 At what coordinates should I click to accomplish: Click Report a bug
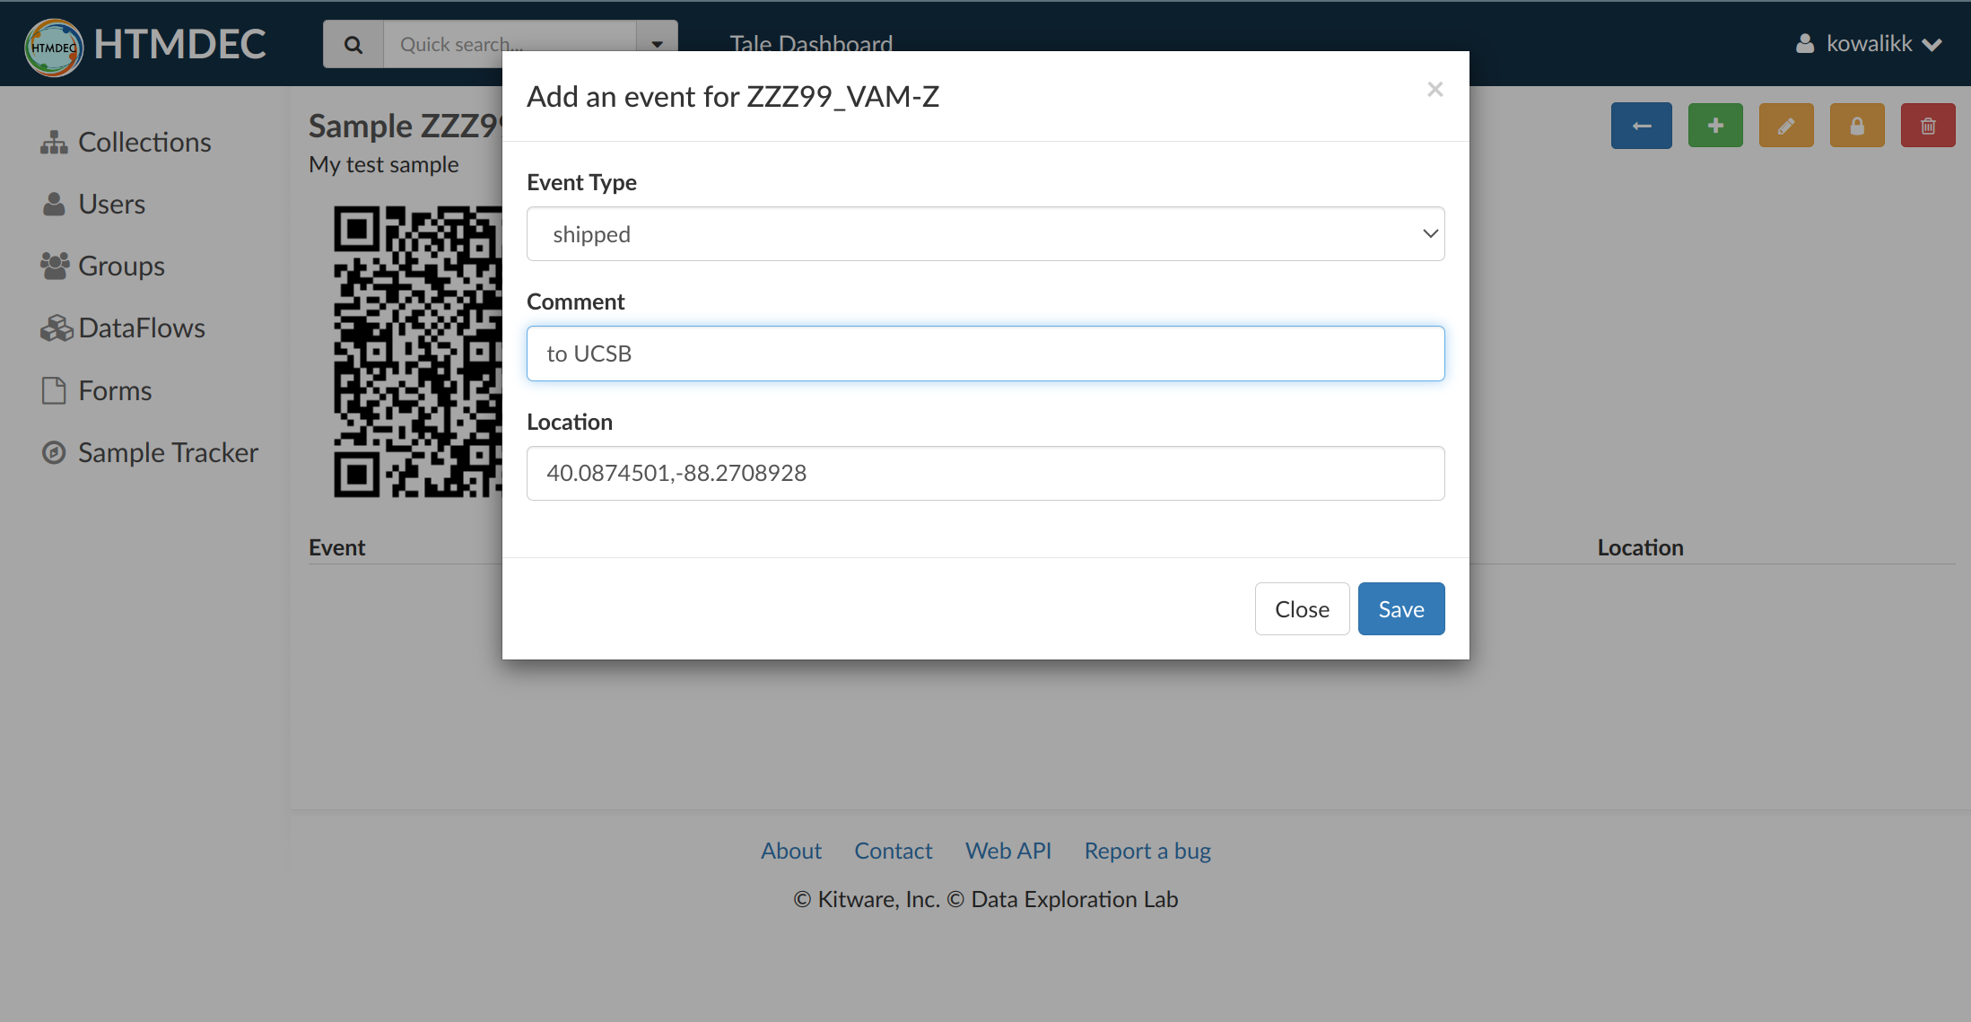[1147, 850]
